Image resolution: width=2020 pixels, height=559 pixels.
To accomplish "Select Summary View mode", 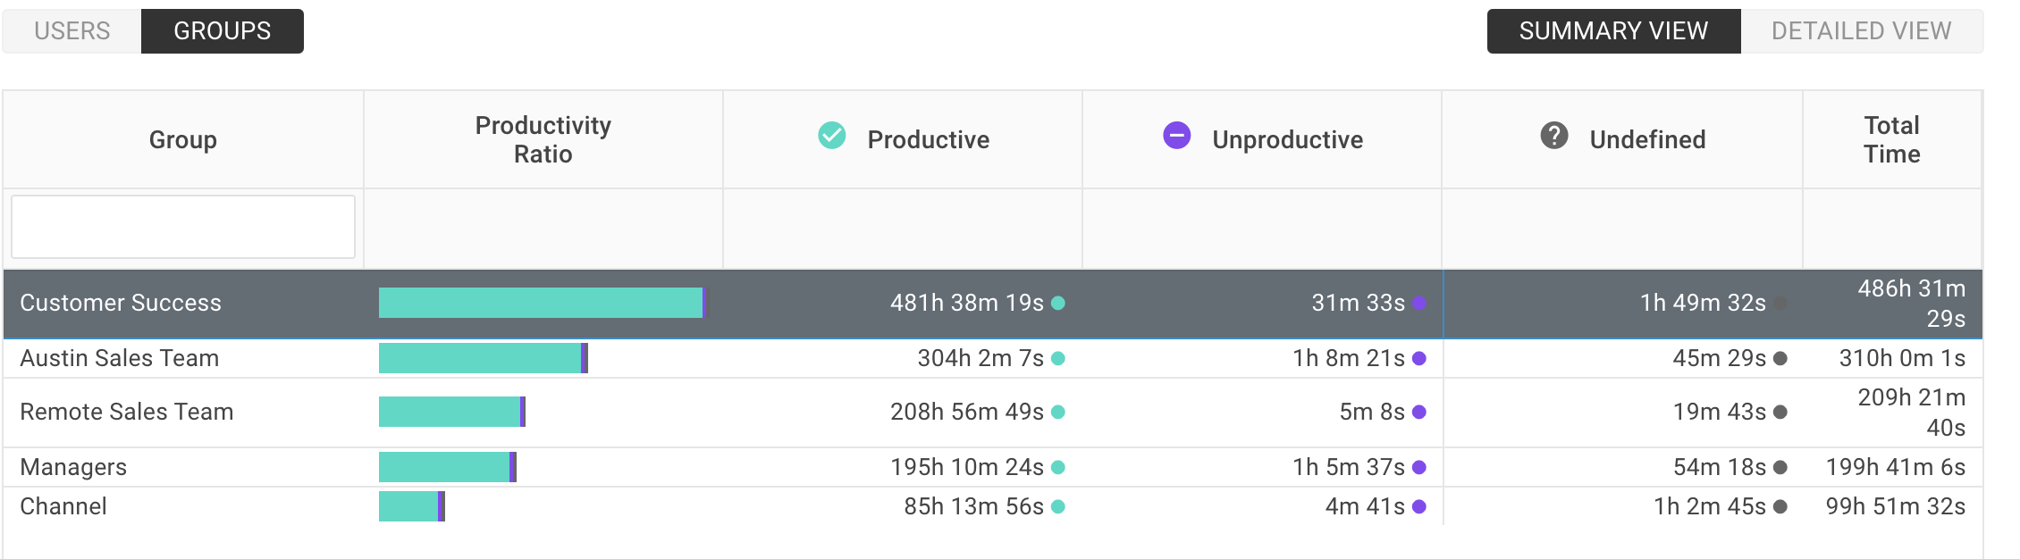I will pyautogui.click(x=1614, y=31).
